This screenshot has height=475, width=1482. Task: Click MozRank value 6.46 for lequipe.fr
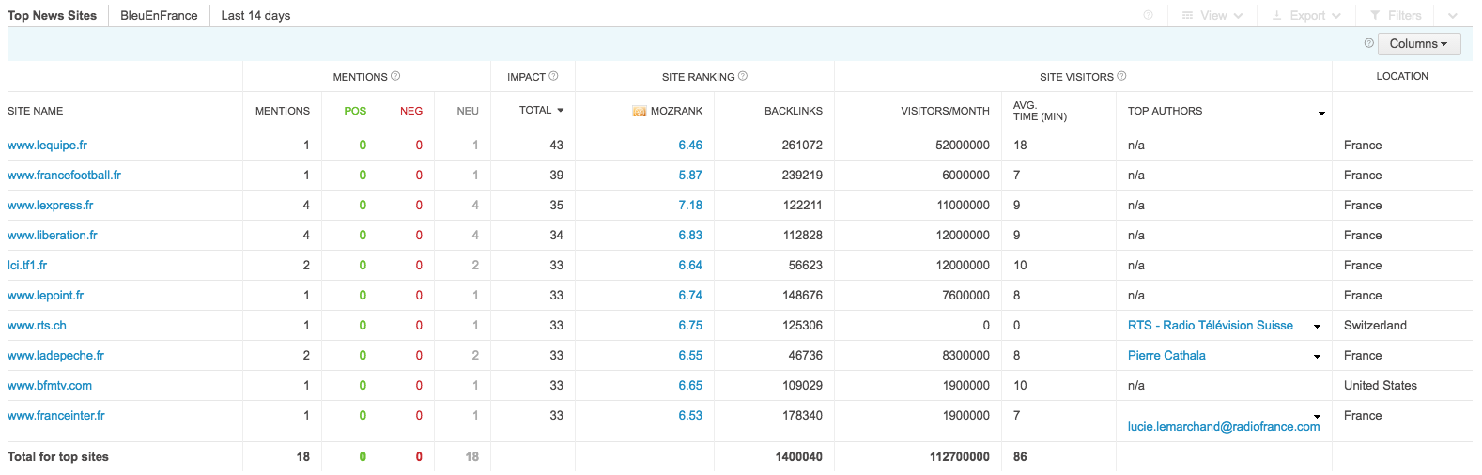coord(690,145)
